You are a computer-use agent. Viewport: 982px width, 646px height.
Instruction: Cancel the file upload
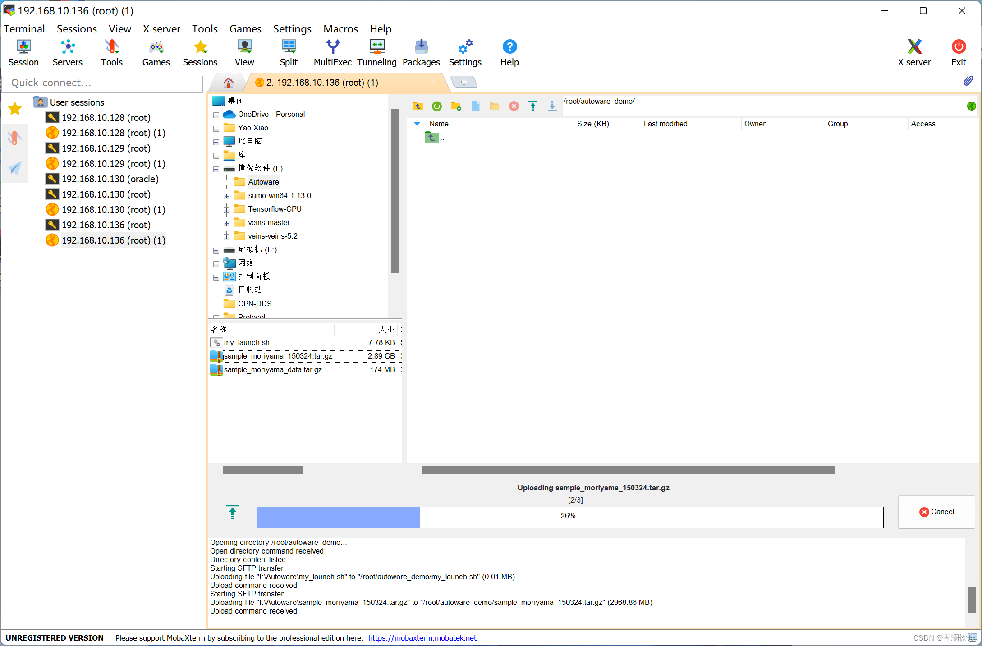click(936, 512)
